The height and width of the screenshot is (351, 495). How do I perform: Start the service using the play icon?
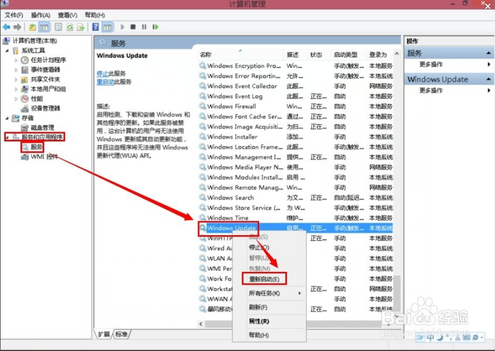pos(123,27)
